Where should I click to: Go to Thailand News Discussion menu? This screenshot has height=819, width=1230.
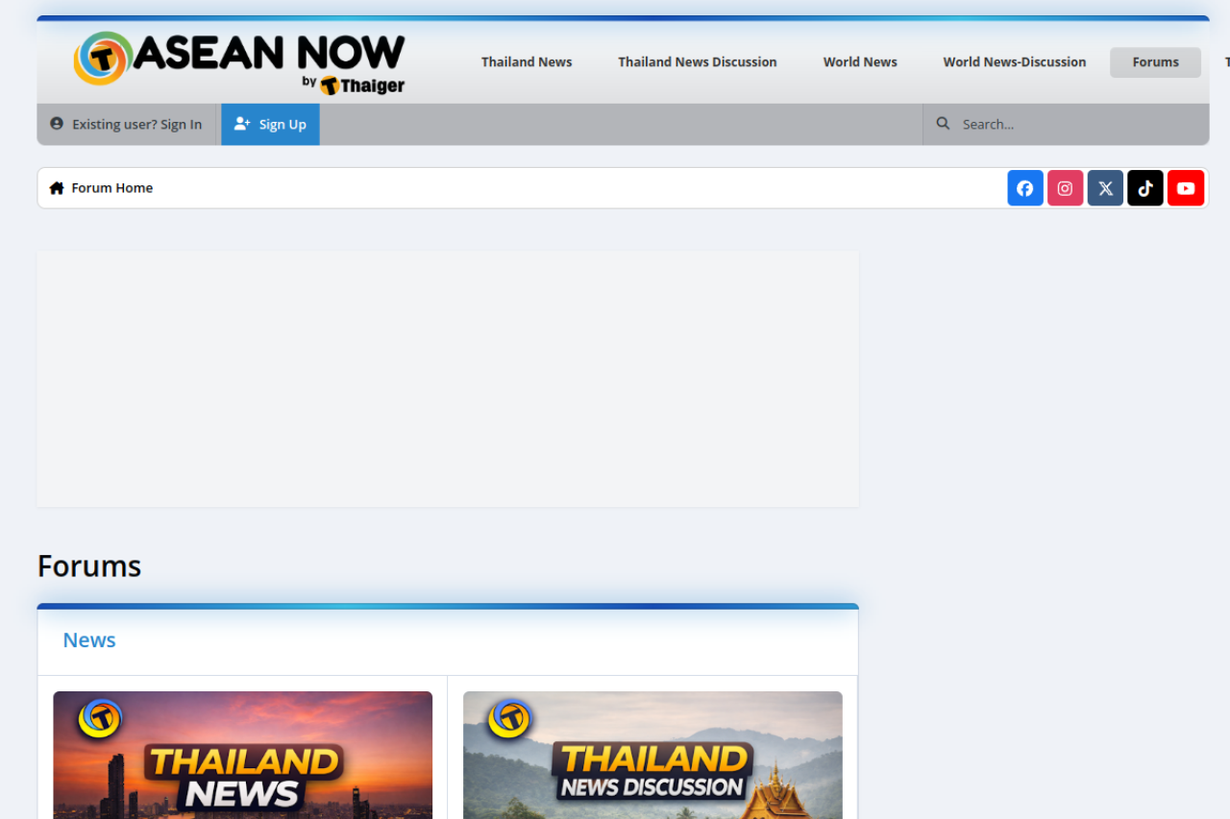tap(697, 62)
